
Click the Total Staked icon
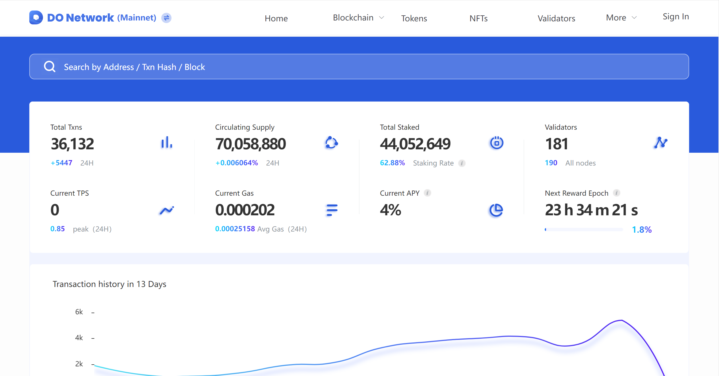(x=497, y=143)
